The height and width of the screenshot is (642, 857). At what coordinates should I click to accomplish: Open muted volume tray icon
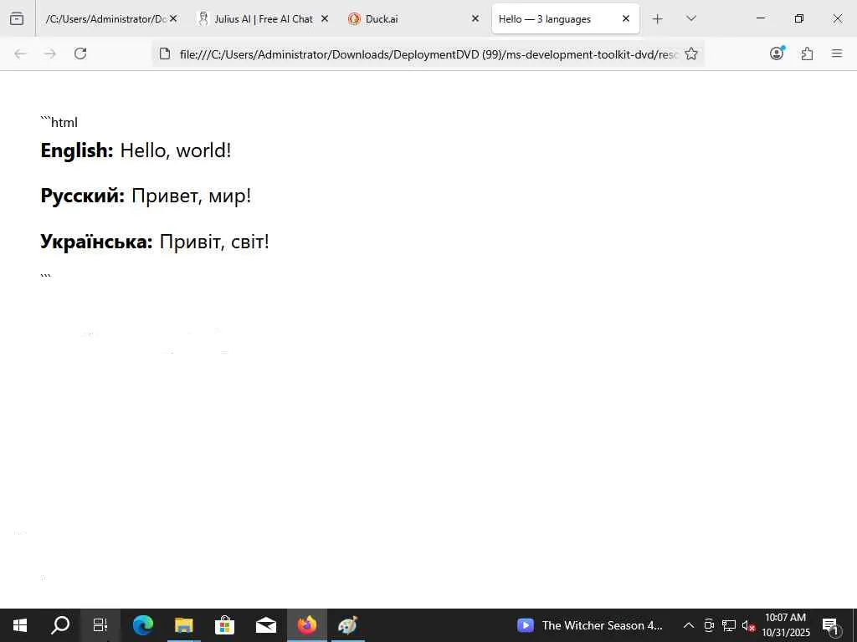(748, 625)
